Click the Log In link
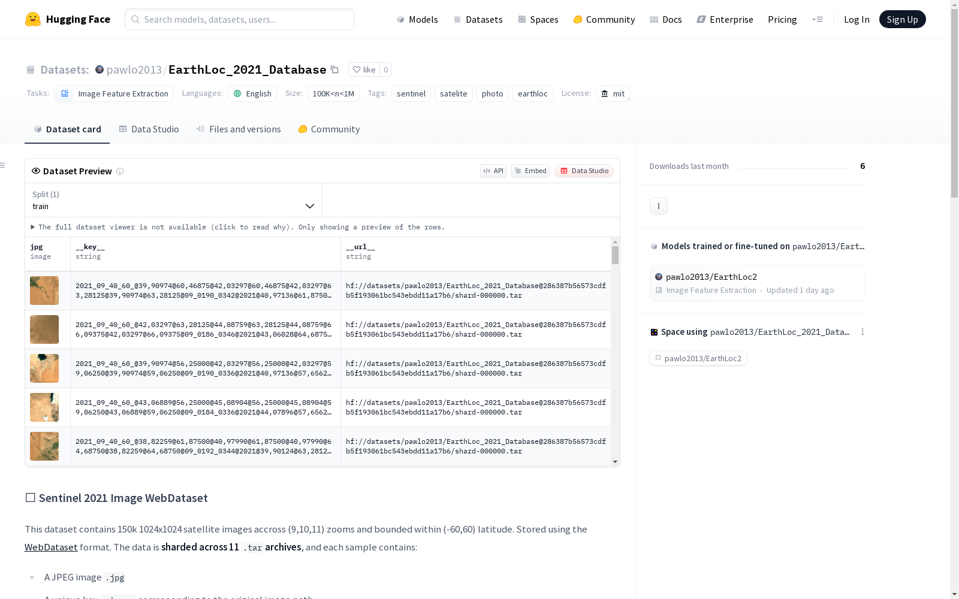This screenshot has width=959, height=599. click(x=857, y=19)
